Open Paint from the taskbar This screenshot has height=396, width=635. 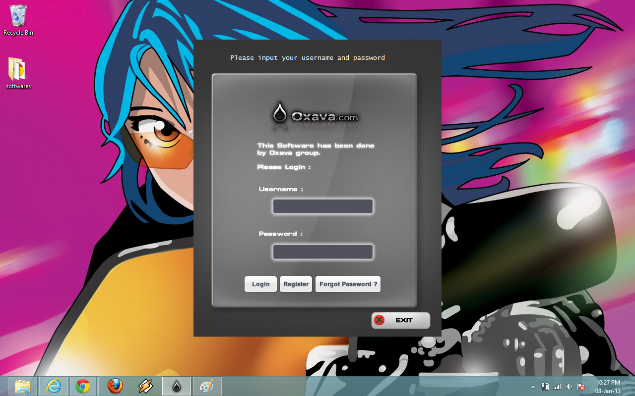207,386
